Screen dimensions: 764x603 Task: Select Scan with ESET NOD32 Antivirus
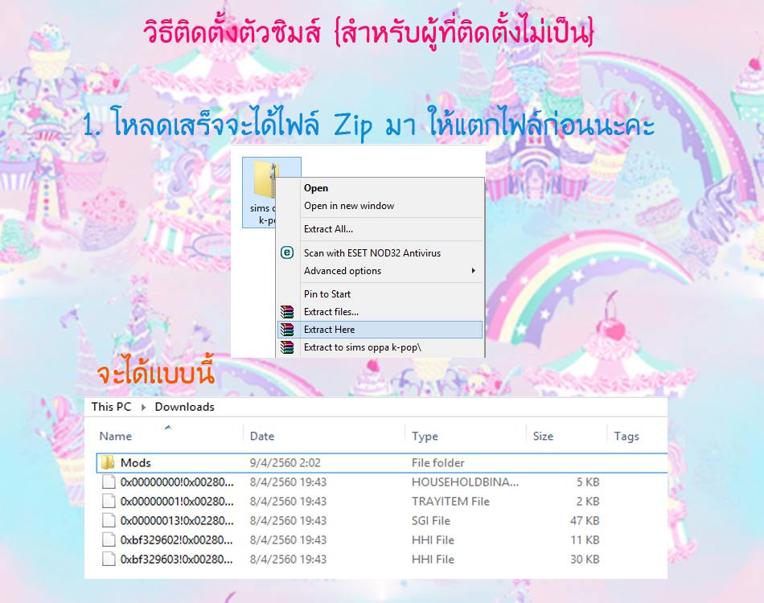coord(372,252)
